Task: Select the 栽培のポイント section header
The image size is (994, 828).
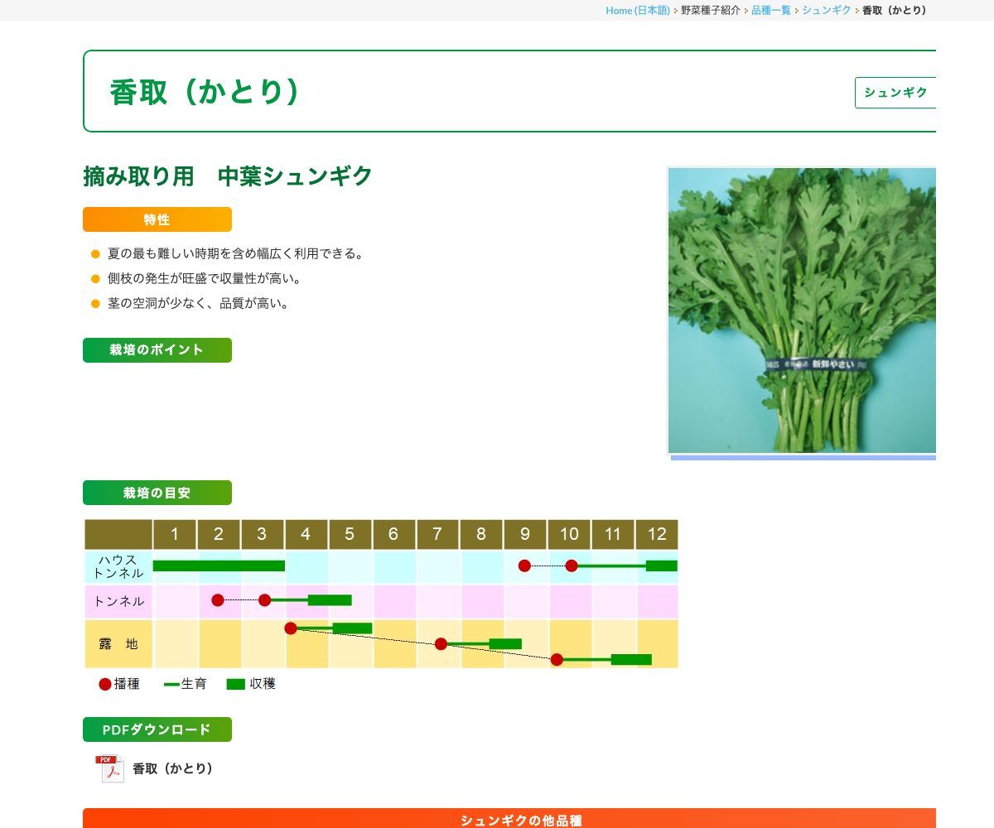Action: [x=157, y=349]
